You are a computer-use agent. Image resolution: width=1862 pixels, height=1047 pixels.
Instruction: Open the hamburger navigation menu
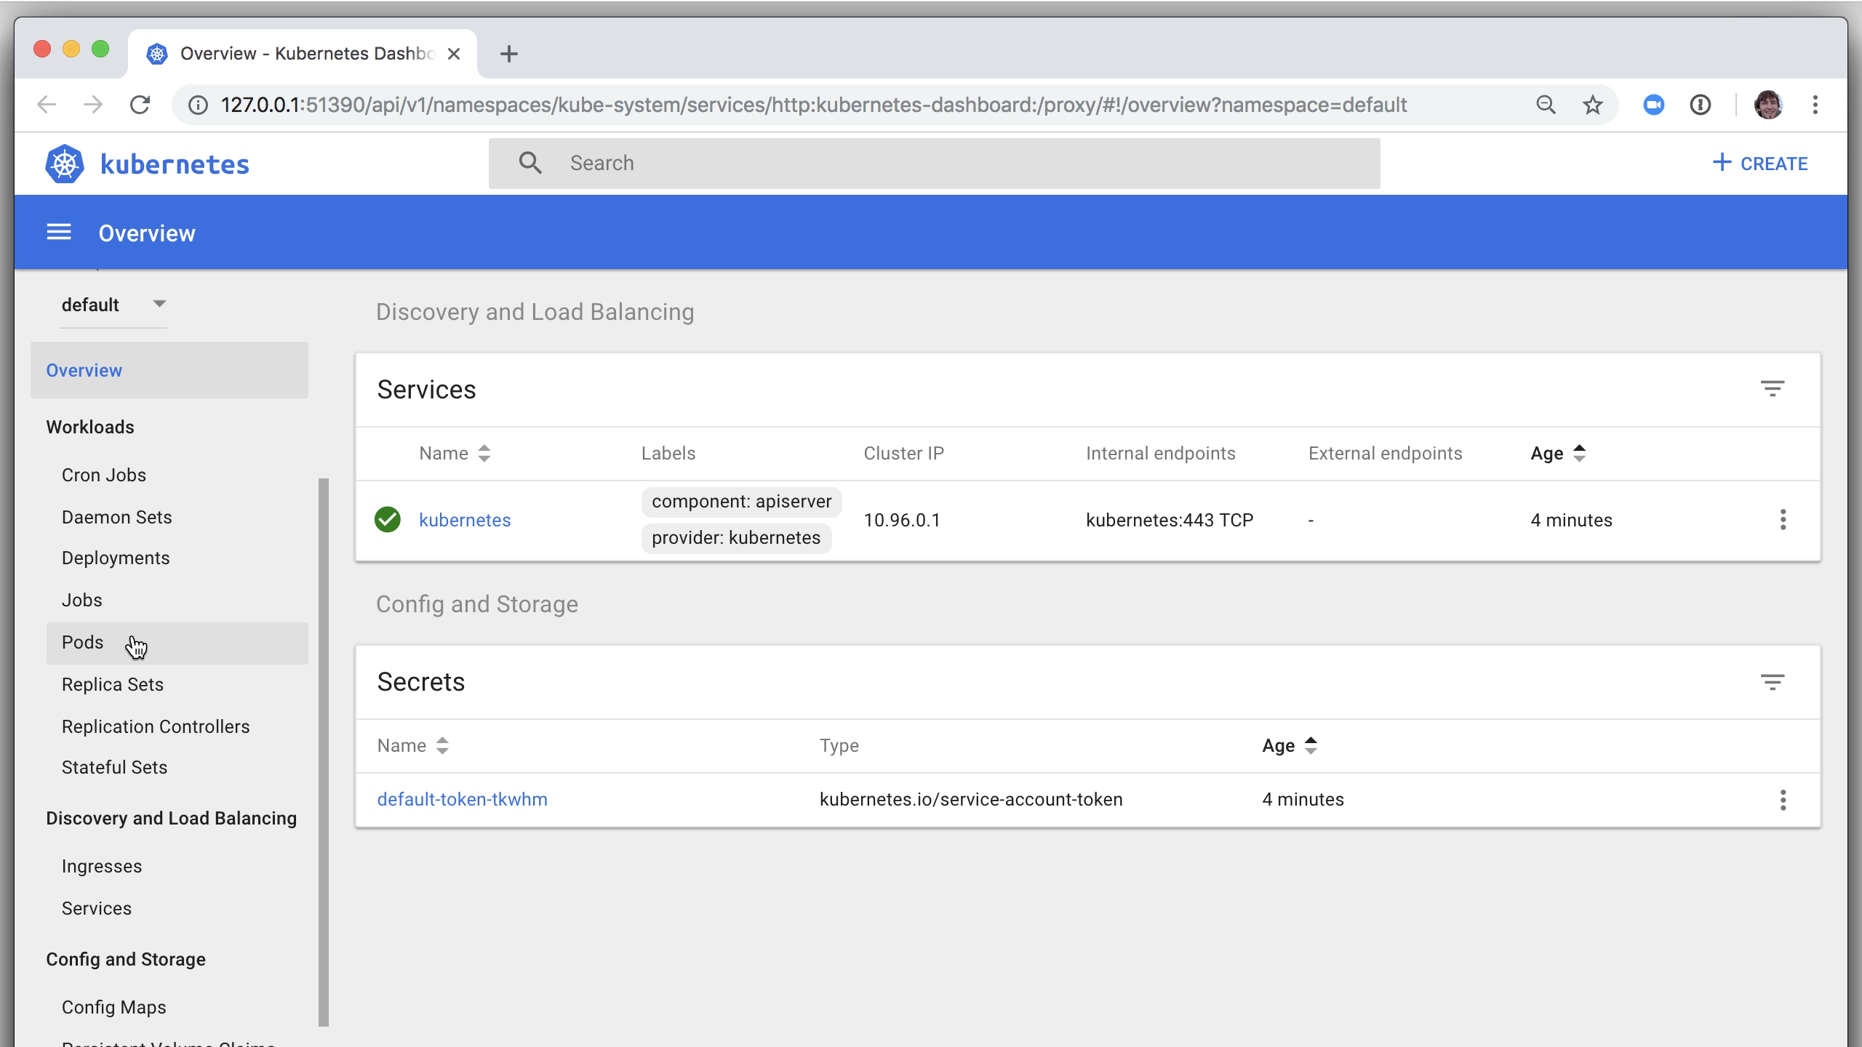pyautogui.click(x=59, y=233)
